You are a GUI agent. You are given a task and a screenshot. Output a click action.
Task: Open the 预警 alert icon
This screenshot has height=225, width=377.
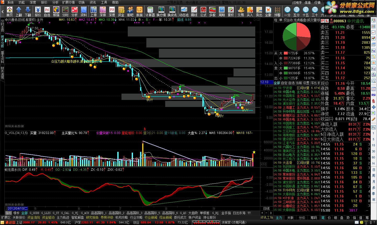tap(277, 12)
